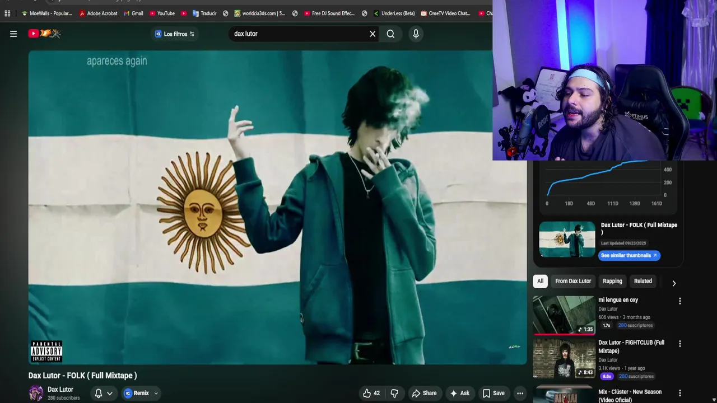Viewport: 717px width, 403px height.
Task: Expand the Remix dropdown chevron
Action: 156,393
